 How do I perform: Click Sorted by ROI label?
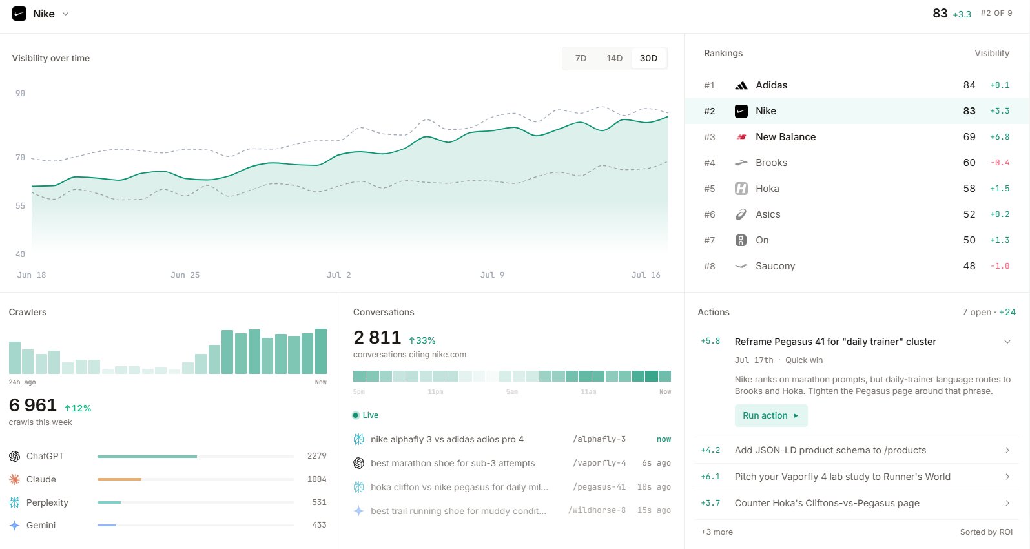coord(986,532)
